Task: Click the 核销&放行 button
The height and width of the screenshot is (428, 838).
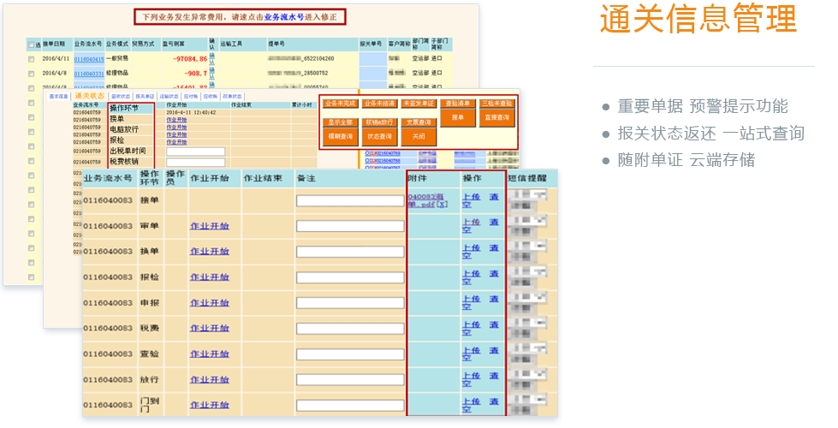Action: pyautogui.click(x=379, y=123)
